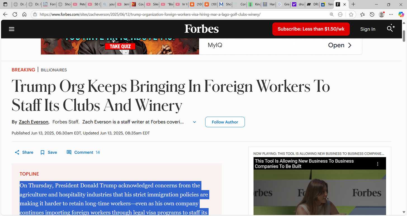Click the ellipsis icon in address bar
This screenshot has width=407, height=216.
click(x=340, y=15)
